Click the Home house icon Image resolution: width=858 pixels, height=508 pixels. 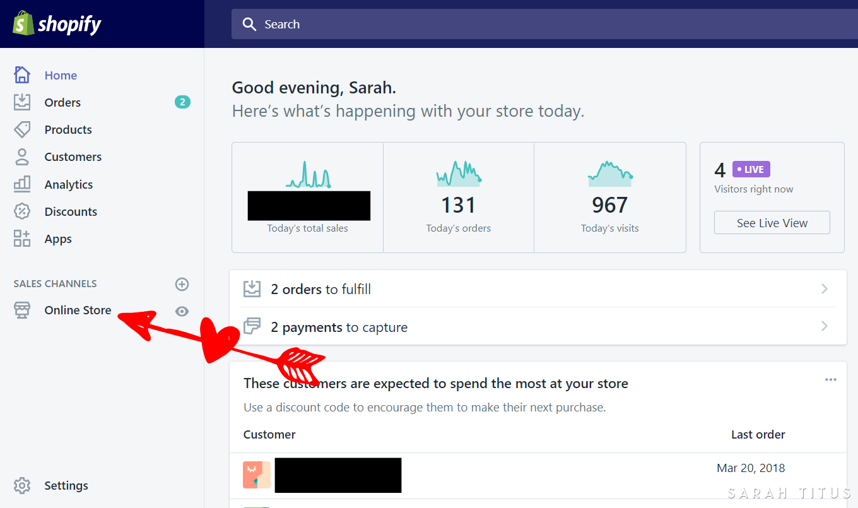tap(22, 75)
